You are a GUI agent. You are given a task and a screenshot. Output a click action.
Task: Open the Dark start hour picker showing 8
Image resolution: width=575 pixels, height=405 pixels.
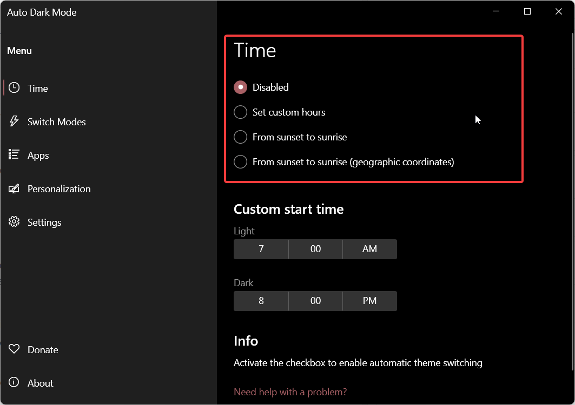261,301
